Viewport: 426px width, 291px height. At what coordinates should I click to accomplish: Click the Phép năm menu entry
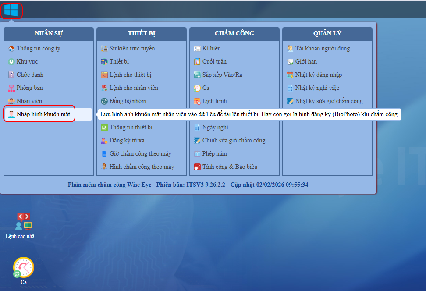point(214,154)
